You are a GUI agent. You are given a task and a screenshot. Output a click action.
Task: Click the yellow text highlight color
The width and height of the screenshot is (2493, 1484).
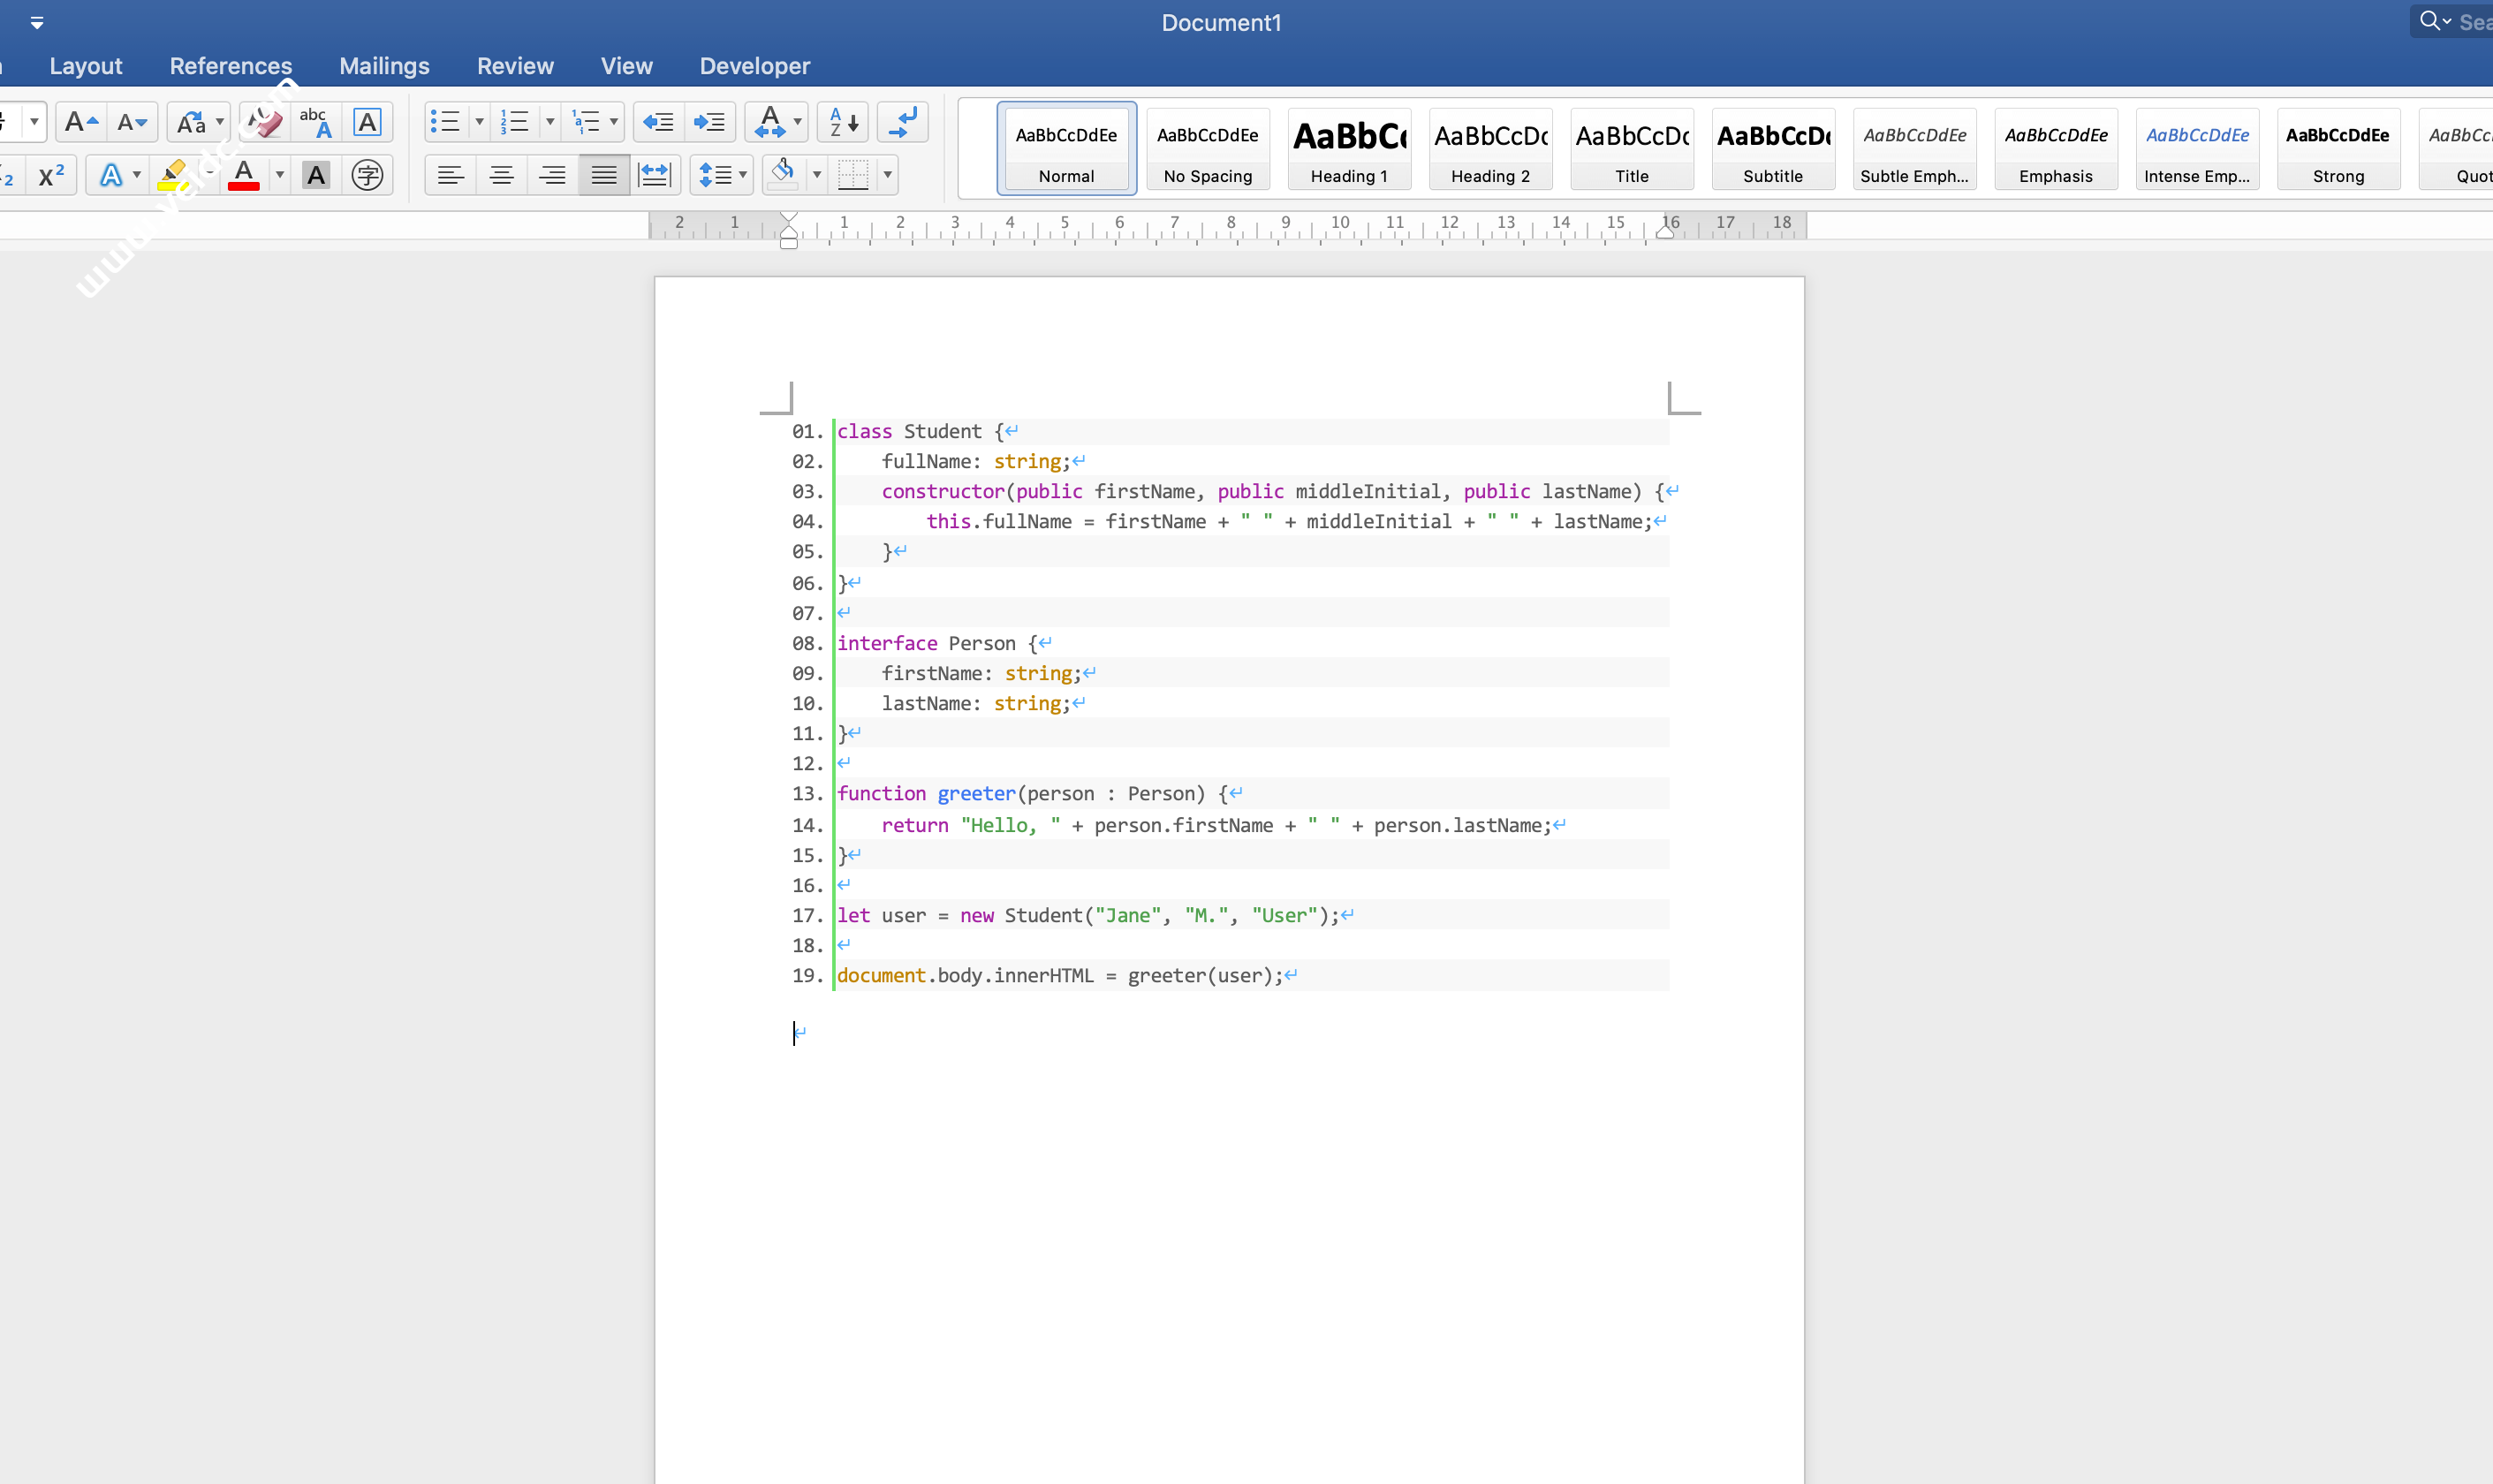[173, 175]
